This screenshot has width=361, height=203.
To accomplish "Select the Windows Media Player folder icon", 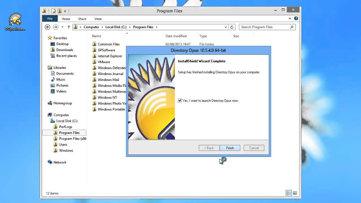I will [94, 86].
